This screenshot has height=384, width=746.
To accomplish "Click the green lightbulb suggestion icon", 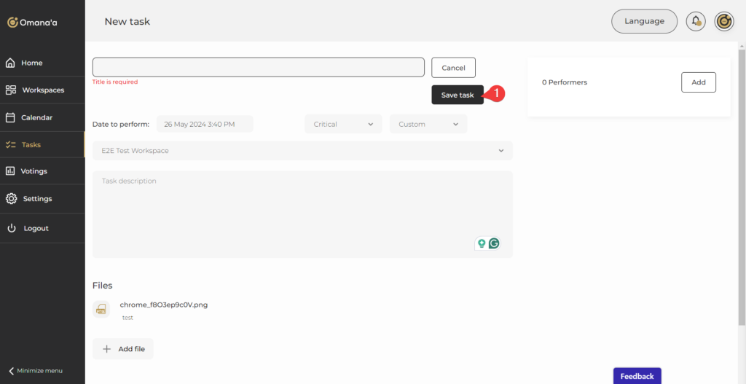I will coord(481,243).
